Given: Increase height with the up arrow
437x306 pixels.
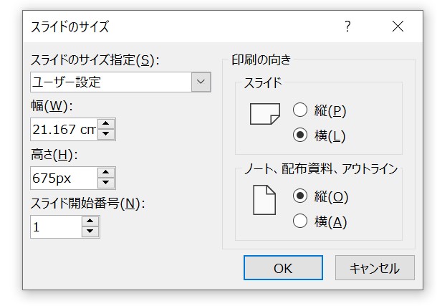Looking at the screenshot, I should 105,173.
